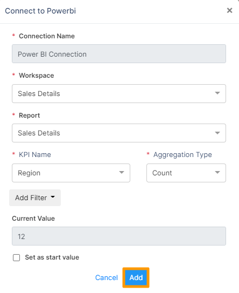Image resolution: width=239 pixels, height=293 pixels.
Task: Click the Connection Name label
Action: point(47,36)
